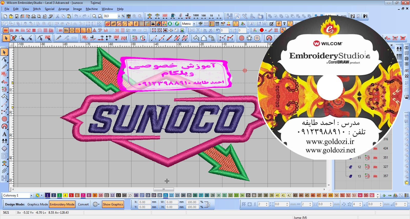The width and height of the screenshot is (410, 219).
Task: Save the design using the floppy icon
Action: (17, 16)
